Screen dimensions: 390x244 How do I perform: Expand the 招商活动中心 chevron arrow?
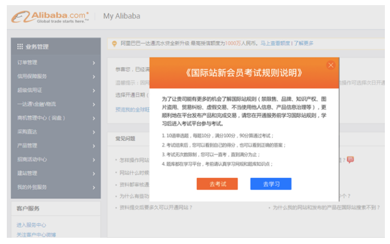point(94,160)
